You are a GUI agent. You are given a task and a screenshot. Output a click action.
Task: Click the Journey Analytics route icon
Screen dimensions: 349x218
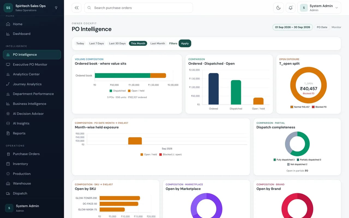point(8,84)
